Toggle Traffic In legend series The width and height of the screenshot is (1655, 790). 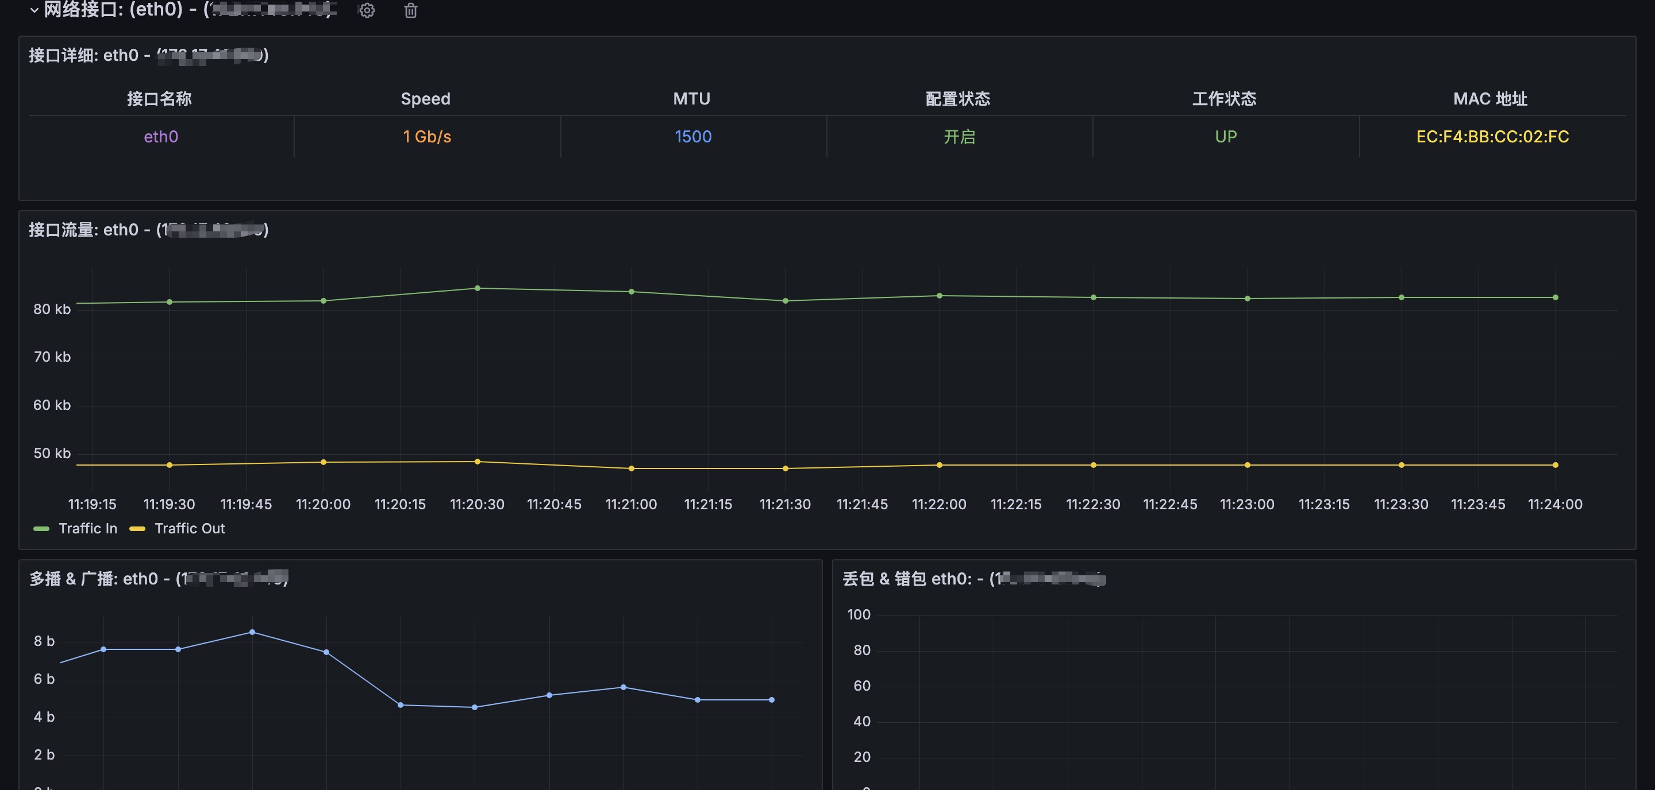pyautogui.click(x=88, y=528)
